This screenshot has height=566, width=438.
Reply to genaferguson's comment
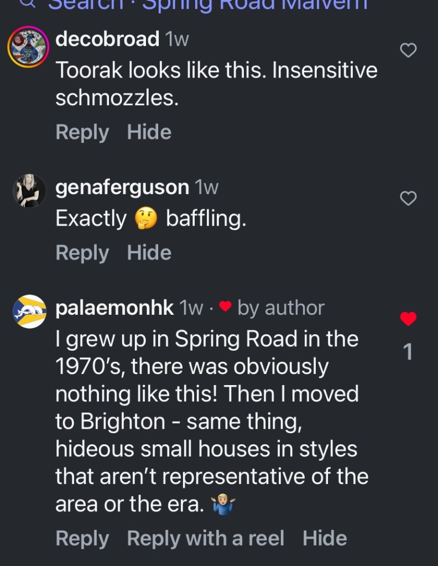click(82, 253)
